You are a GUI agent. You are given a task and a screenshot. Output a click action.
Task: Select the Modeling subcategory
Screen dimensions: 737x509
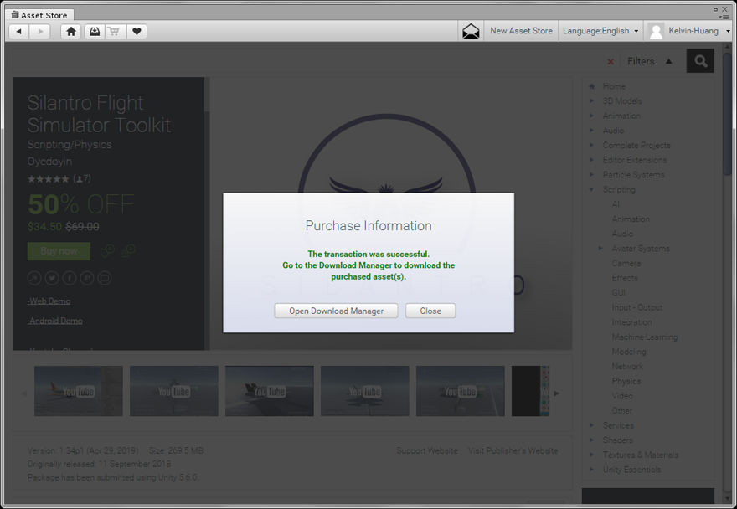click(x=629, y=352)
